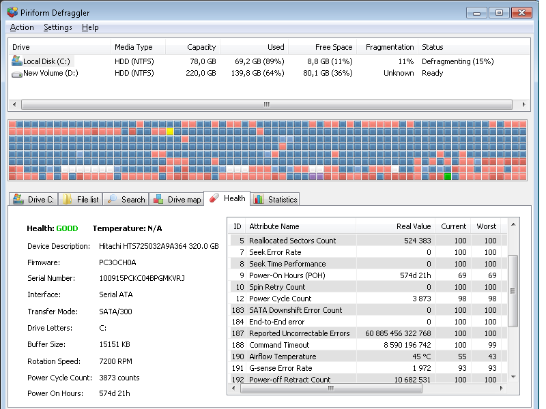
Task: Sort by the Status column header
Action: [x=474, y=47]
